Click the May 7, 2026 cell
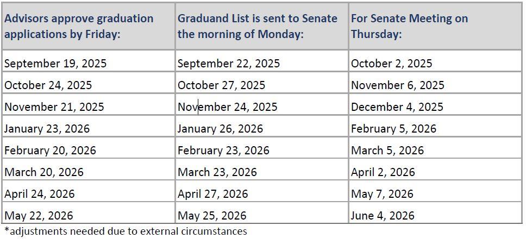The image size is (526, 244). click(x=382, y=194)
